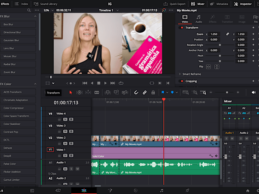Expand the Smart Reframe section
259x194 pixels.
pos(180,74)
